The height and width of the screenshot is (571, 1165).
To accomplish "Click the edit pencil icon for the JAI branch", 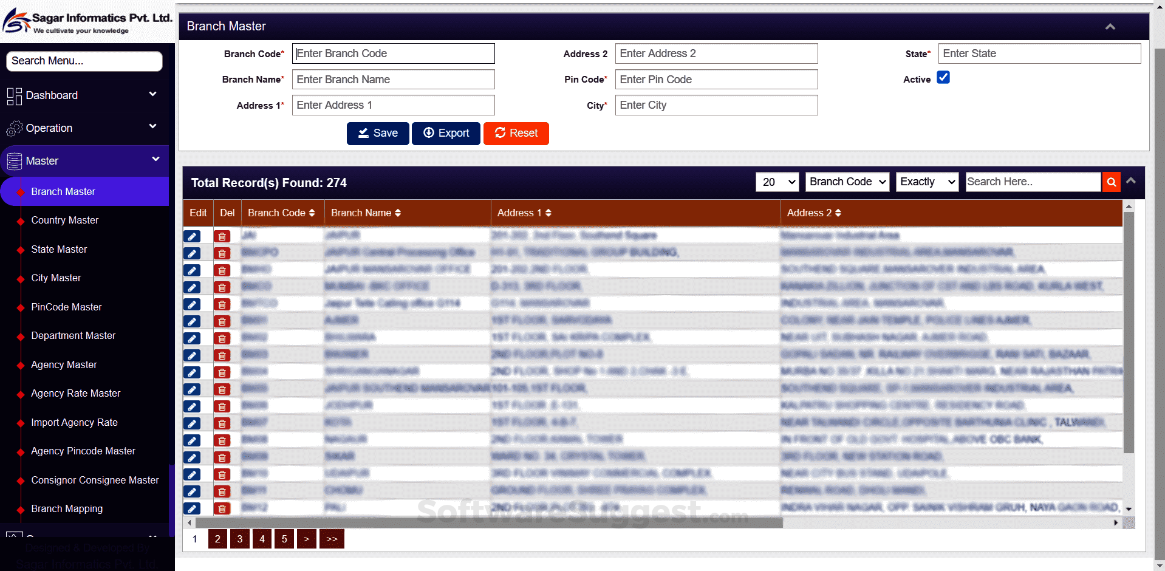I will click(x=192, y=236).
